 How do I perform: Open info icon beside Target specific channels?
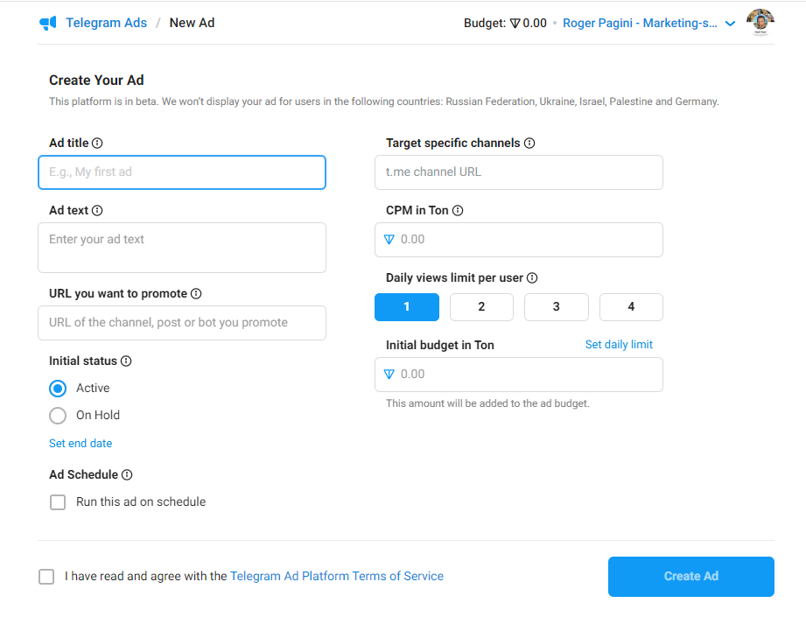[529, 143]
